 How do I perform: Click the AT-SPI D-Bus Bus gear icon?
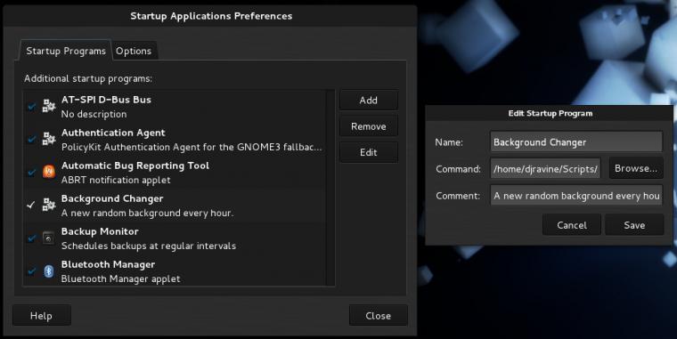[x=48, y=106]
